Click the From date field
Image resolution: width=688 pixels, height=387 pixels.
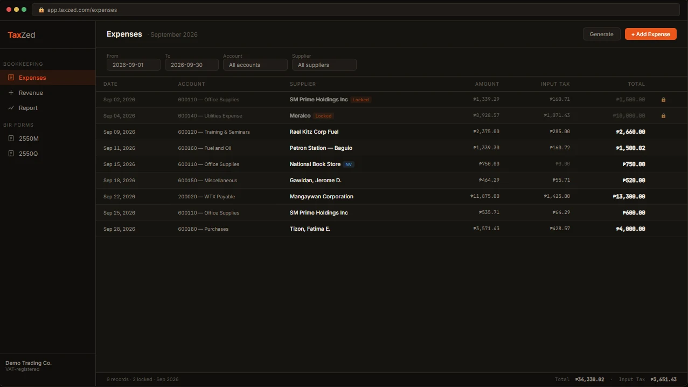click(134, 65)
